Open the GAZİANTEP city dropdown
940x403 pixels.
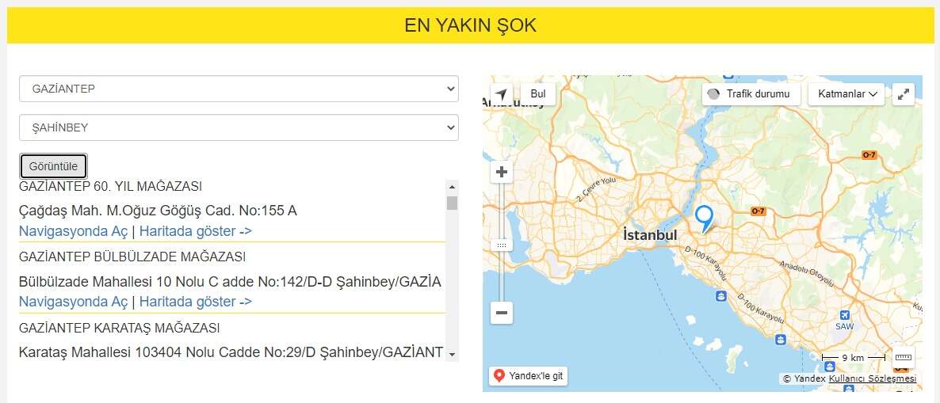[239, 89]
